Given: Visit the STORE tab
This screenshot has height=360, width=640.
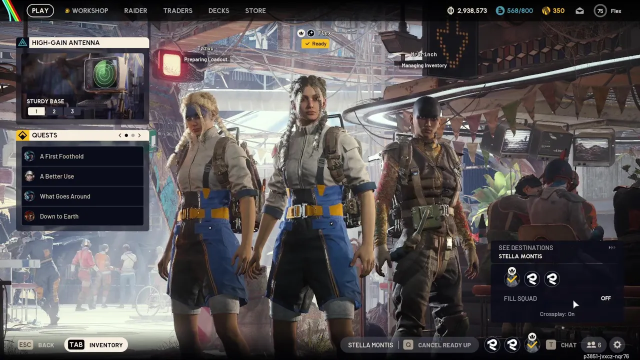Looking at the screenshot, I should coord(255,10).
